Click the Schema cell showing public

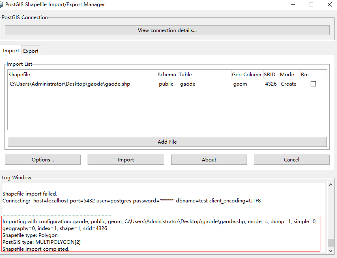click(166, 84)
